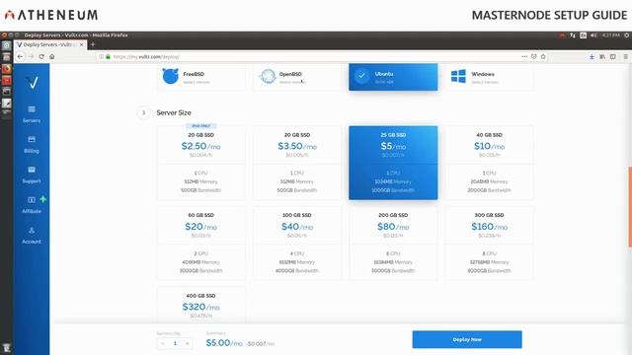
Task: Open the trash icon in Ubuntu launcher
Action: click(7, 348)
